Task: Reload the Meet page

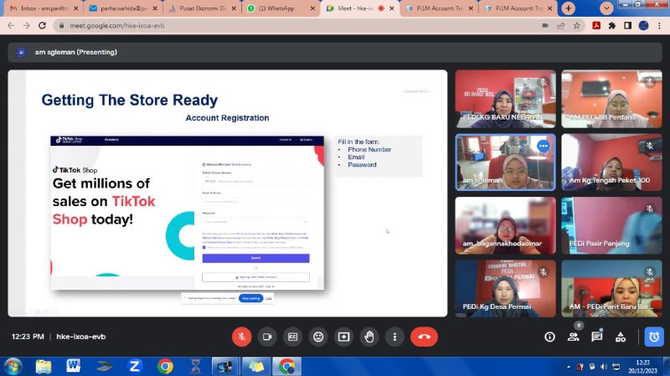Action: [42, 26]
